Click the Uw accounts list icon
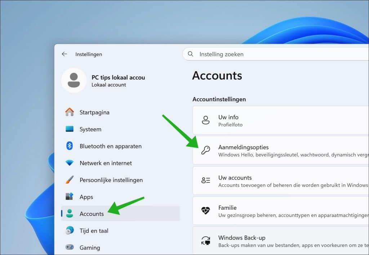Screen dimensions: 369x255 point(206,180)
